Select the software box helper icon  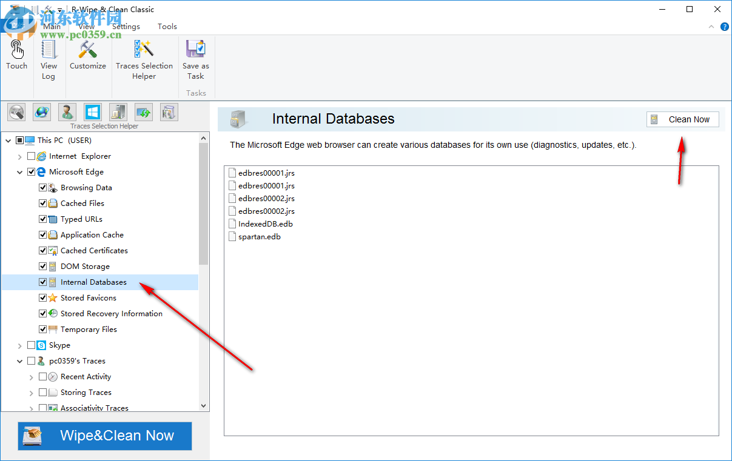click(169, 112)
